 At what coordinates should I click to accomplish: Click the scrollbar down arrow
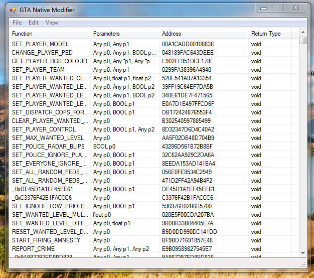pos(303,253)
